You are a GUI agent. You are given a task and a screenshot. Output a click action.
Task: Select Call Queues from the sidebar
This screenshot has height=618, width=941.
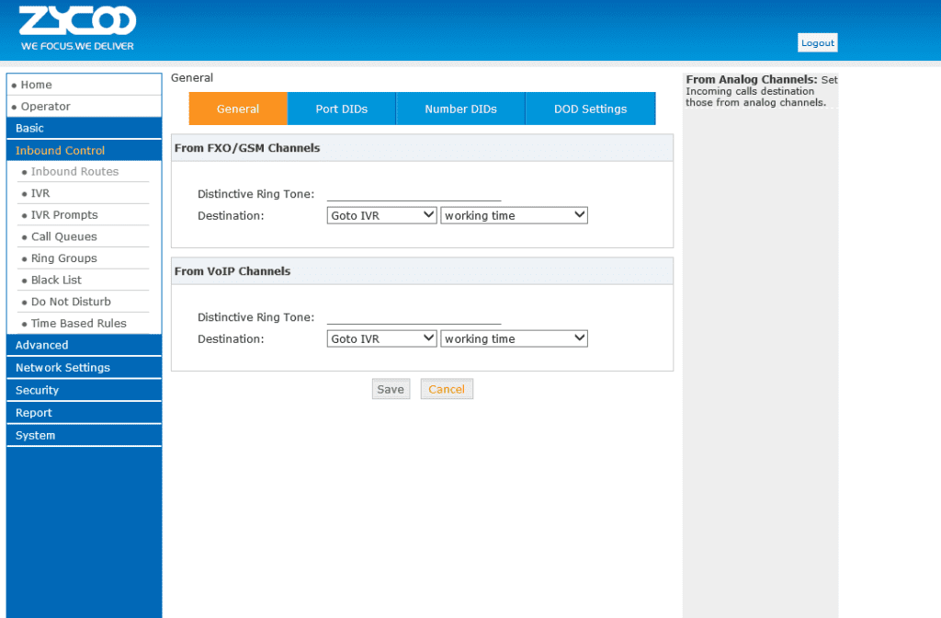pos(63,237)
